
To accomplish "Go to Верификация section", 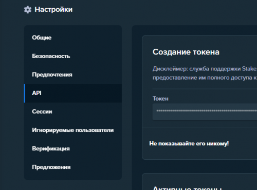I will click(x=73, y=148).
